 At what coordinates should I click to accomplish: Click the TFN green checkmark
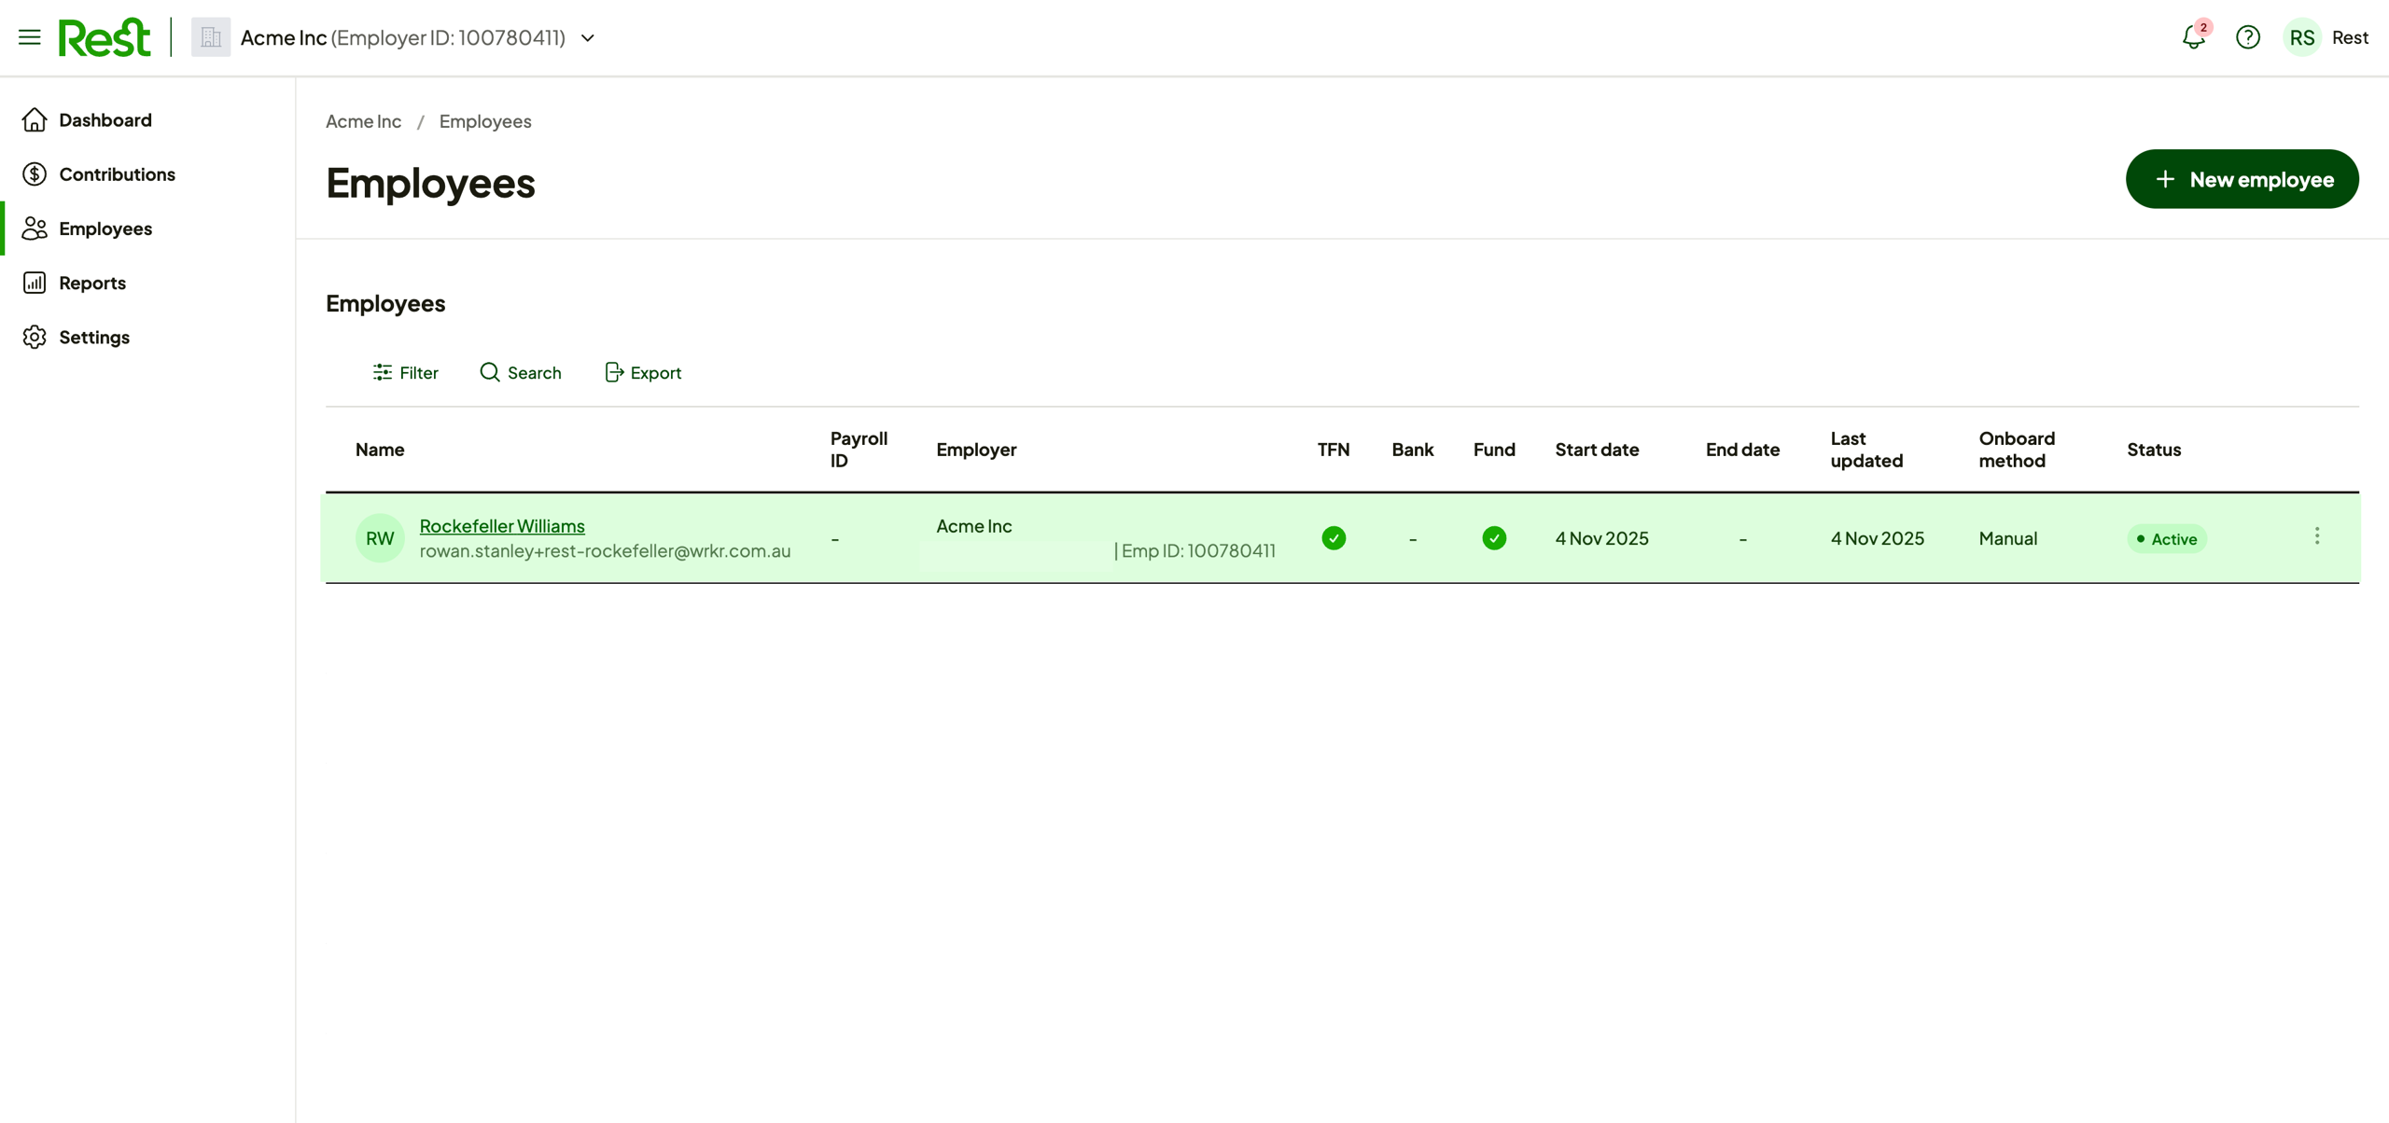click(1334, 538)
